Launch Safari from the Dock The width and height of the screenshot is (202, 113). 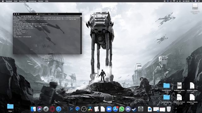tap(58, 109)
